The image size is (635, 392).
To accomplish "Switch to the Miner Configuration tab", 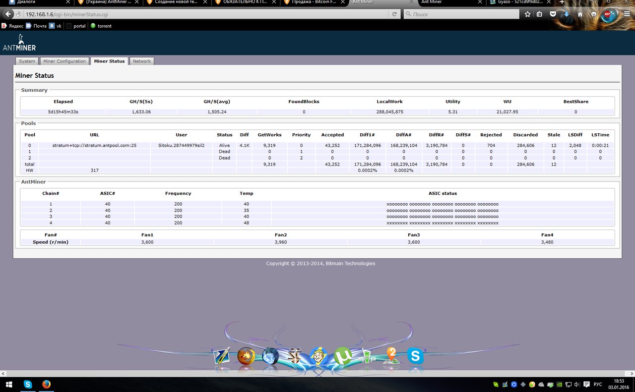I will 64,61.
